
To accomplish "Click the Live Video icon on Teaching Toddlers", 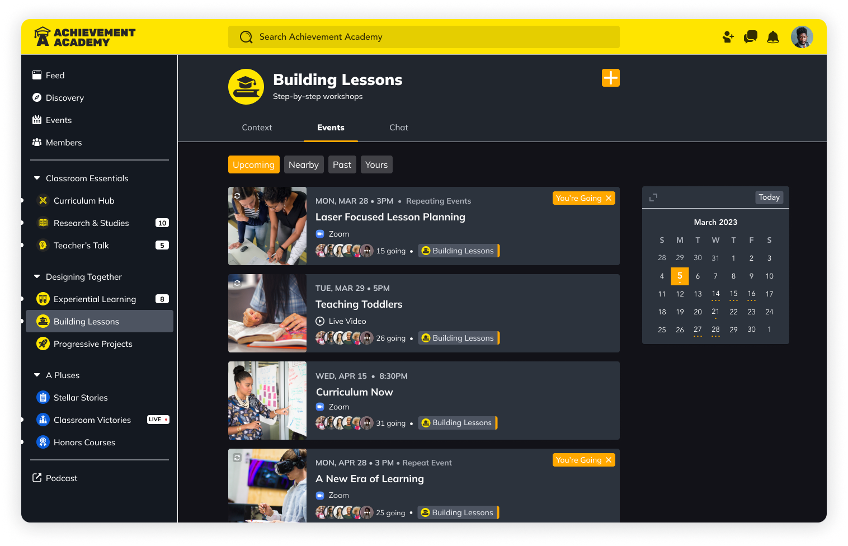I will click(320, 321).
